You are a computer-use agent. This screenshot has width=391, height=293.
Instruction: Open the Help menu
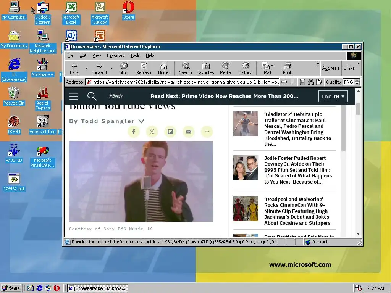coord(150,55)
